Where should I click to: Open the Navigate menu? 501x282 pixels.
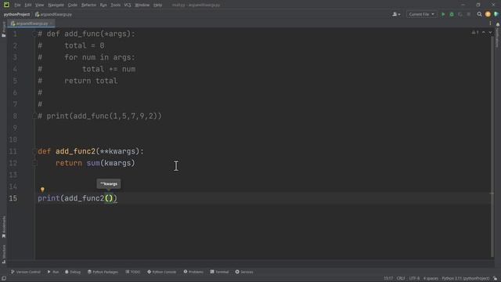[x=56, y=5]
